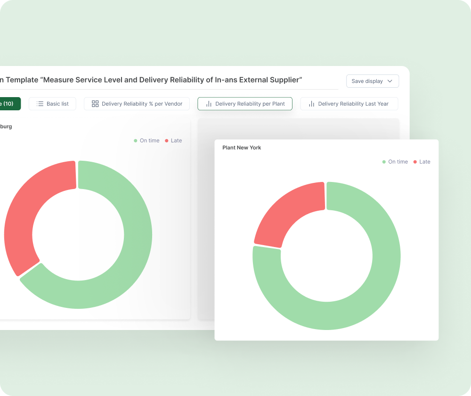Expand display saving options via the down arrow

point(391,81)
